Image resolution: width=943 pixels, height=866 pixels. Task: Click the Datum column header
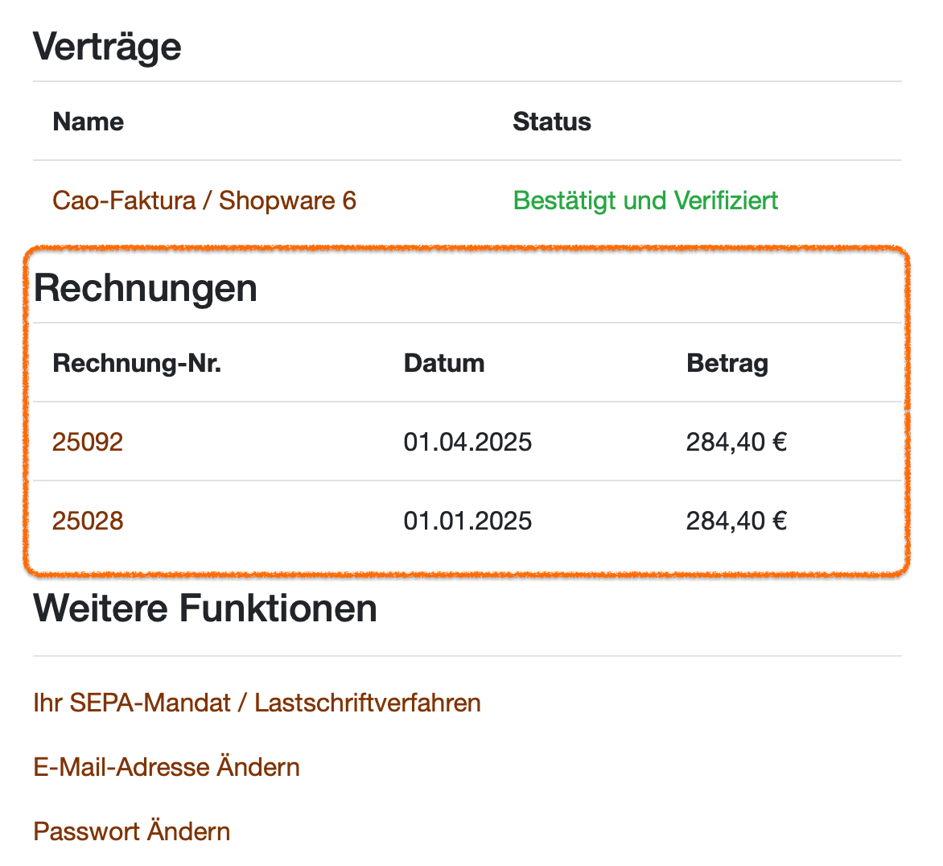tap(444, 364)
